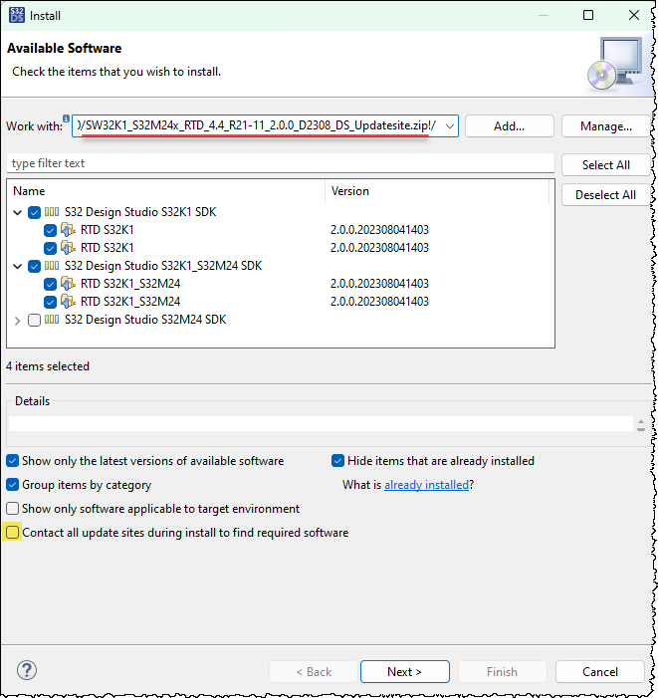The width and height of the screenshot is (658, 698).
Task: Click the install wizard CD and monitor image
Action: point(615,63)
